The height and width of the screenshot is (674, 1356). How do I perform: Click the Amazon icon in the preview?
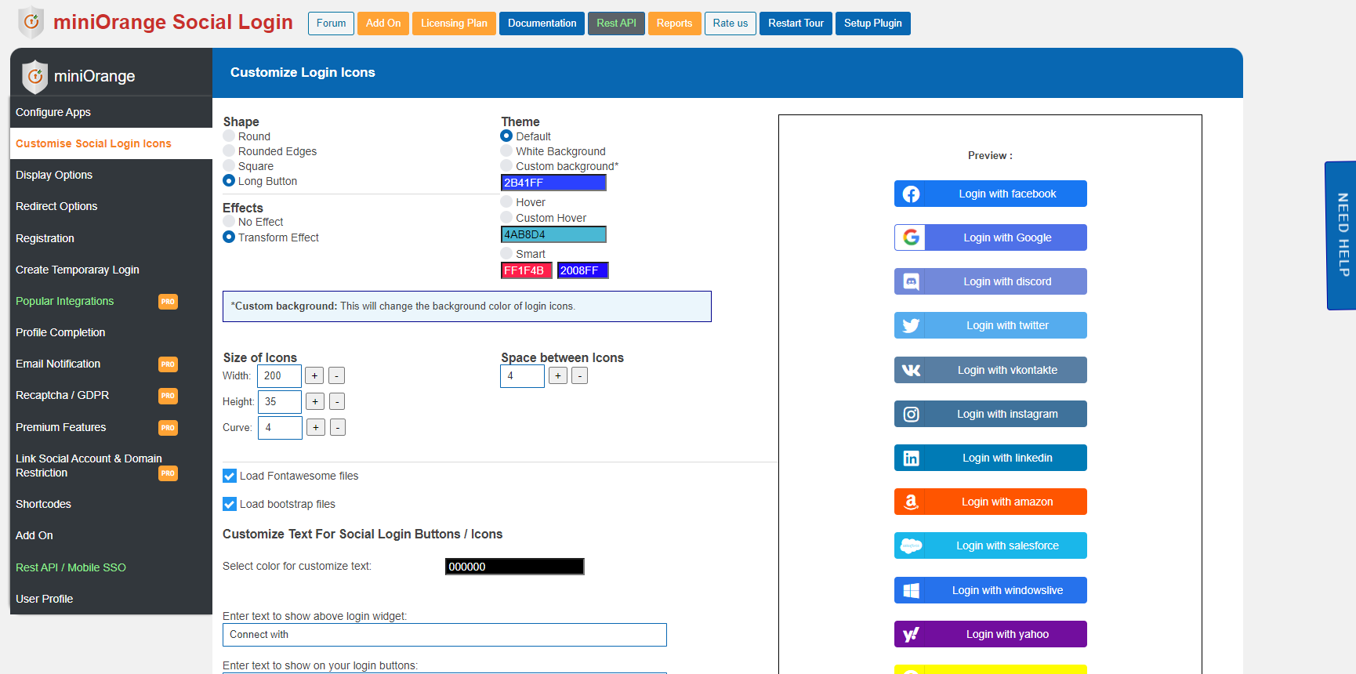911,502
